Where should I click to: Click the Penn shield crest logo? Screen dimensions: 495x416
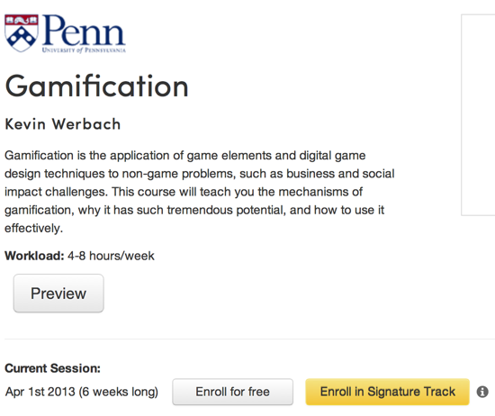tap(22, 32)
